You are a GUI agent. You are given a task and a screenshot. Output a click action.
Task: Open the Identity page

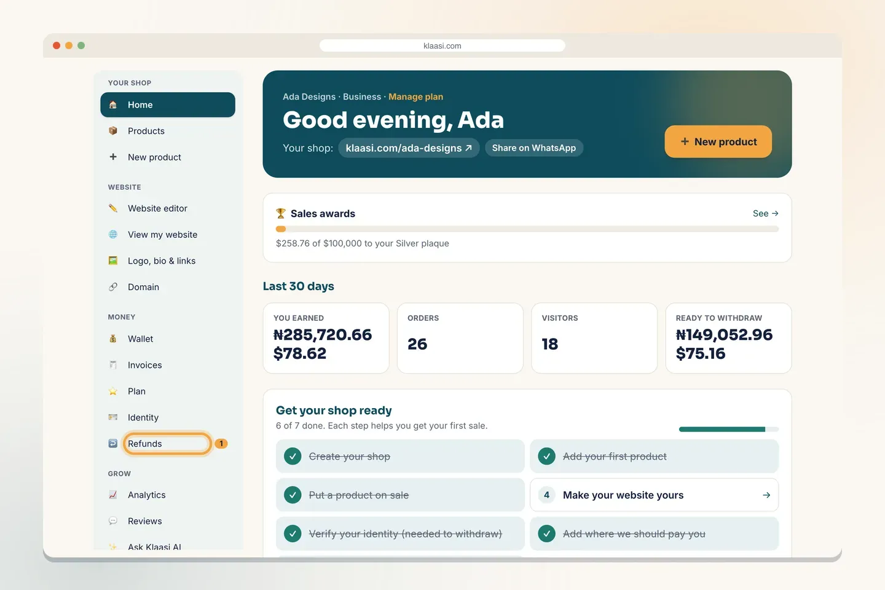(x=168, y=417)
